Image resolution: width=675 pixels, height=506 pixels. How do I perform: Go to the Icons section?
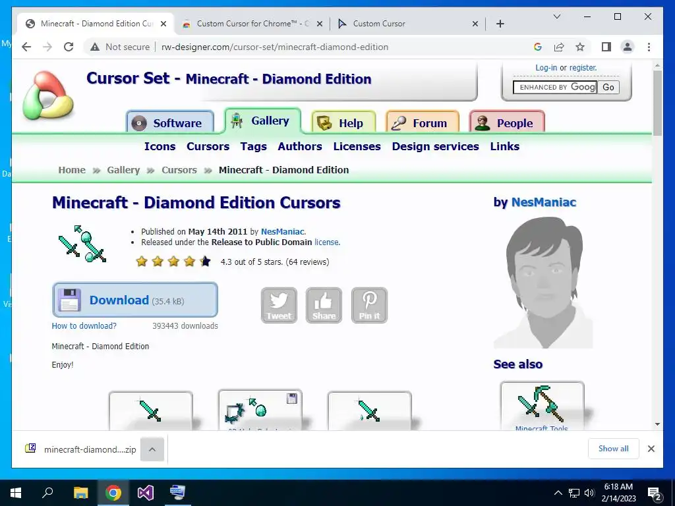pos(160,146)
